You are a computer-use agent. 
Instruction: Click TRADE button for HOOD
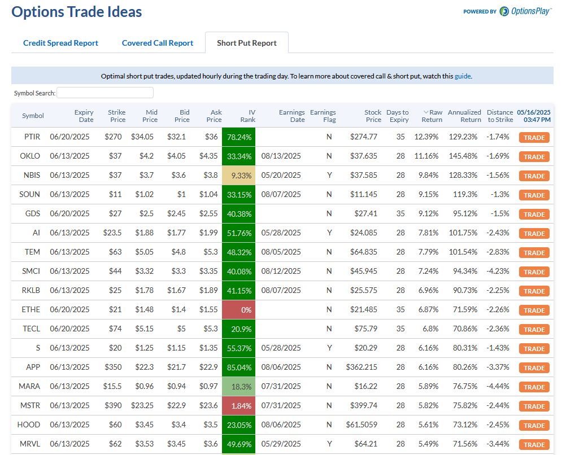pos(534,425)
